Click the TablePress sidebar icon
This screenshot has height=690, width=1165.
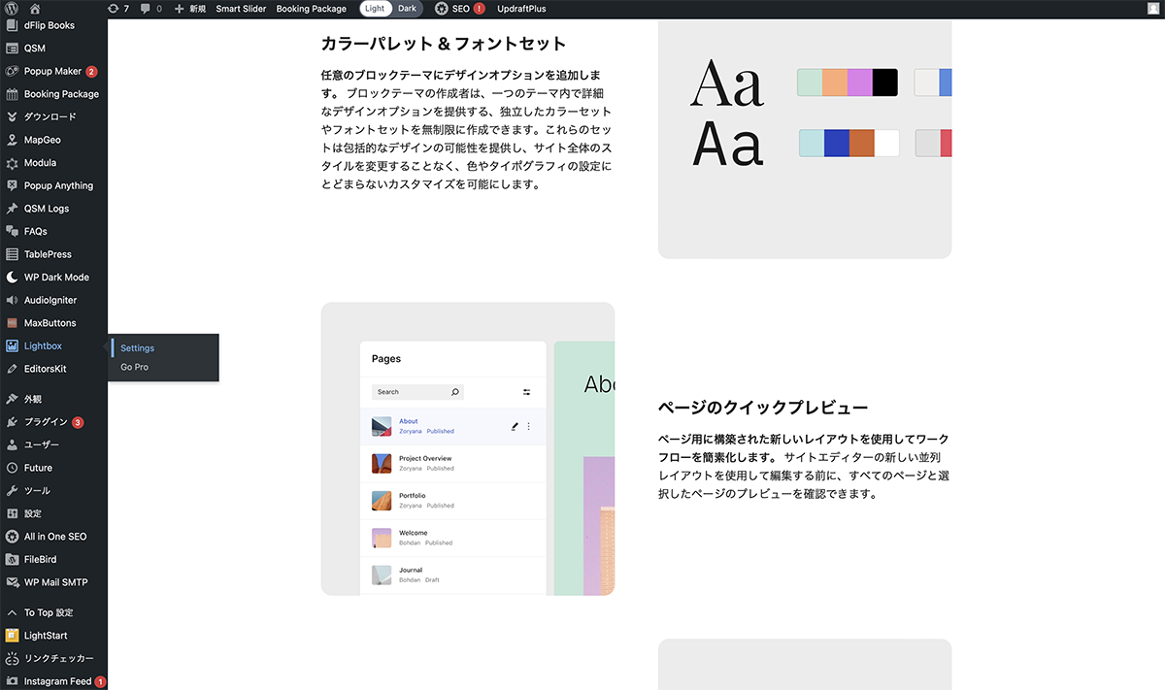(14, 253)
